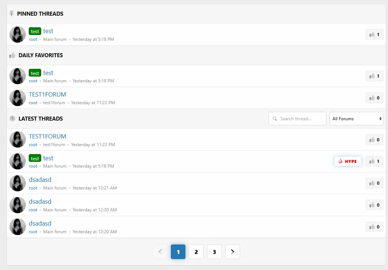Image resolution: width=388 pixels, height=270 pixels.
Task: Like the TEST1FORUM thread under Latest Threads
Action: point(374,140)
